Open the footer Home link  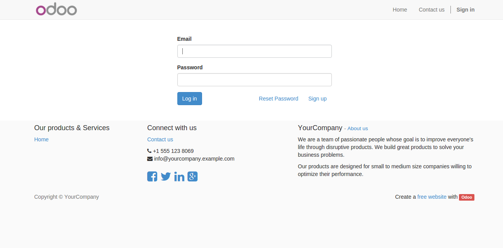41,139
